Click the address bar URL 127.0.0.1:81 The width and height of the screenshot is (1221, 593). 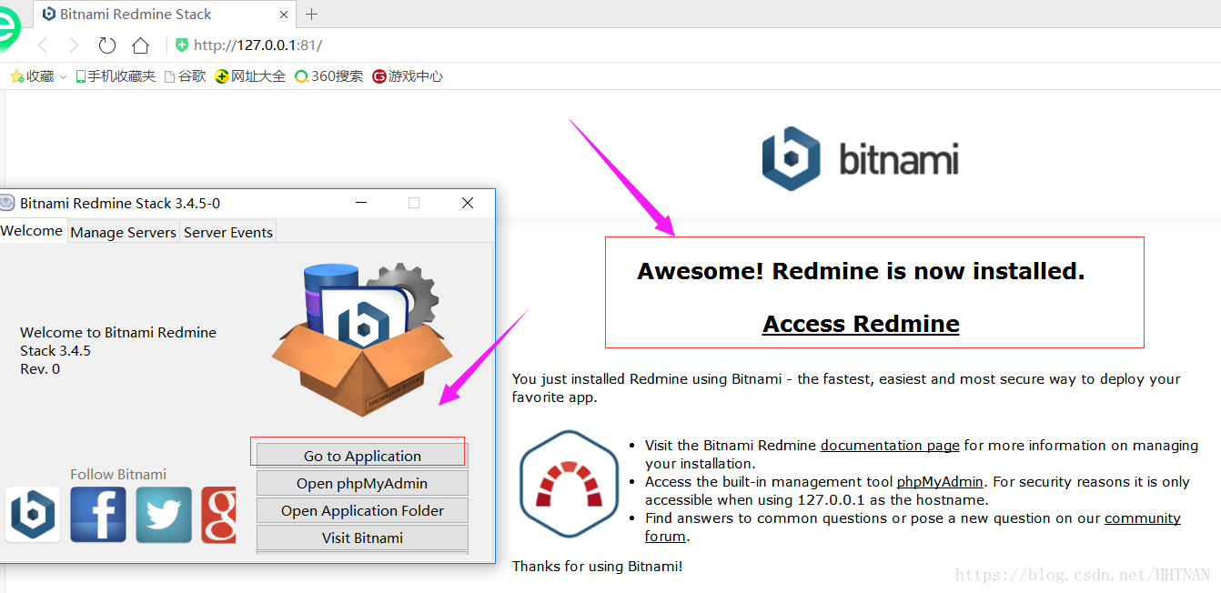coord(257,45)
